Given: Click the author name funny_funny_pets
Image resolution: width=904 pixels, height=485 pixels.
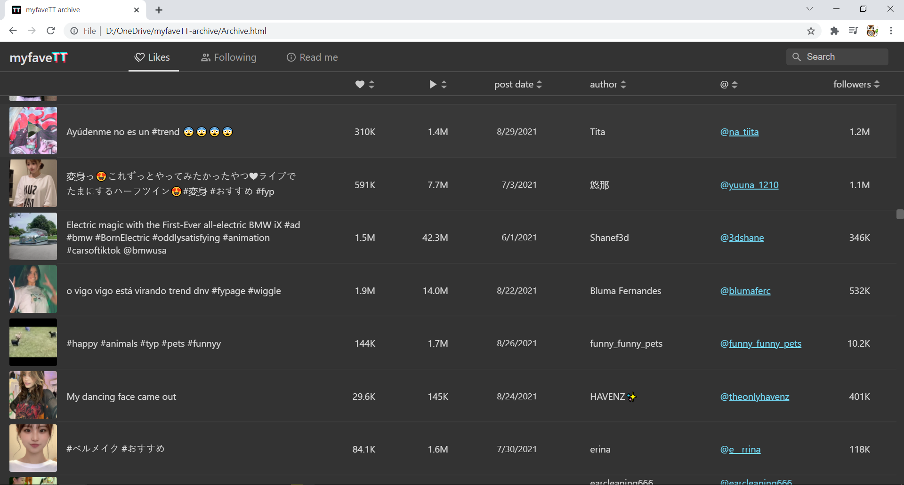Looking at the screenshot, I should [x=626, y=343].
